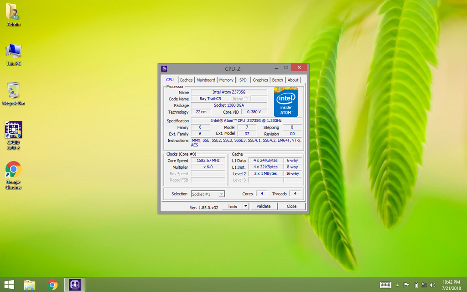The width and height of the screenshot is (467, 292).
Task: Open the Admin folder on the desktop
Action: [13, 13]
